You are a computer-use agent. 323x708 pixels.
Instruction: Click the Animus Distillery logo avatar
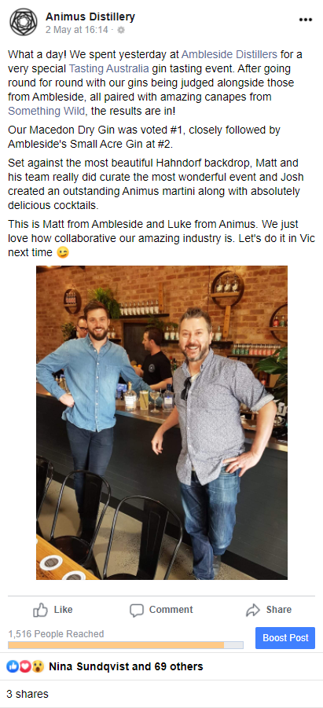(24, 22)
